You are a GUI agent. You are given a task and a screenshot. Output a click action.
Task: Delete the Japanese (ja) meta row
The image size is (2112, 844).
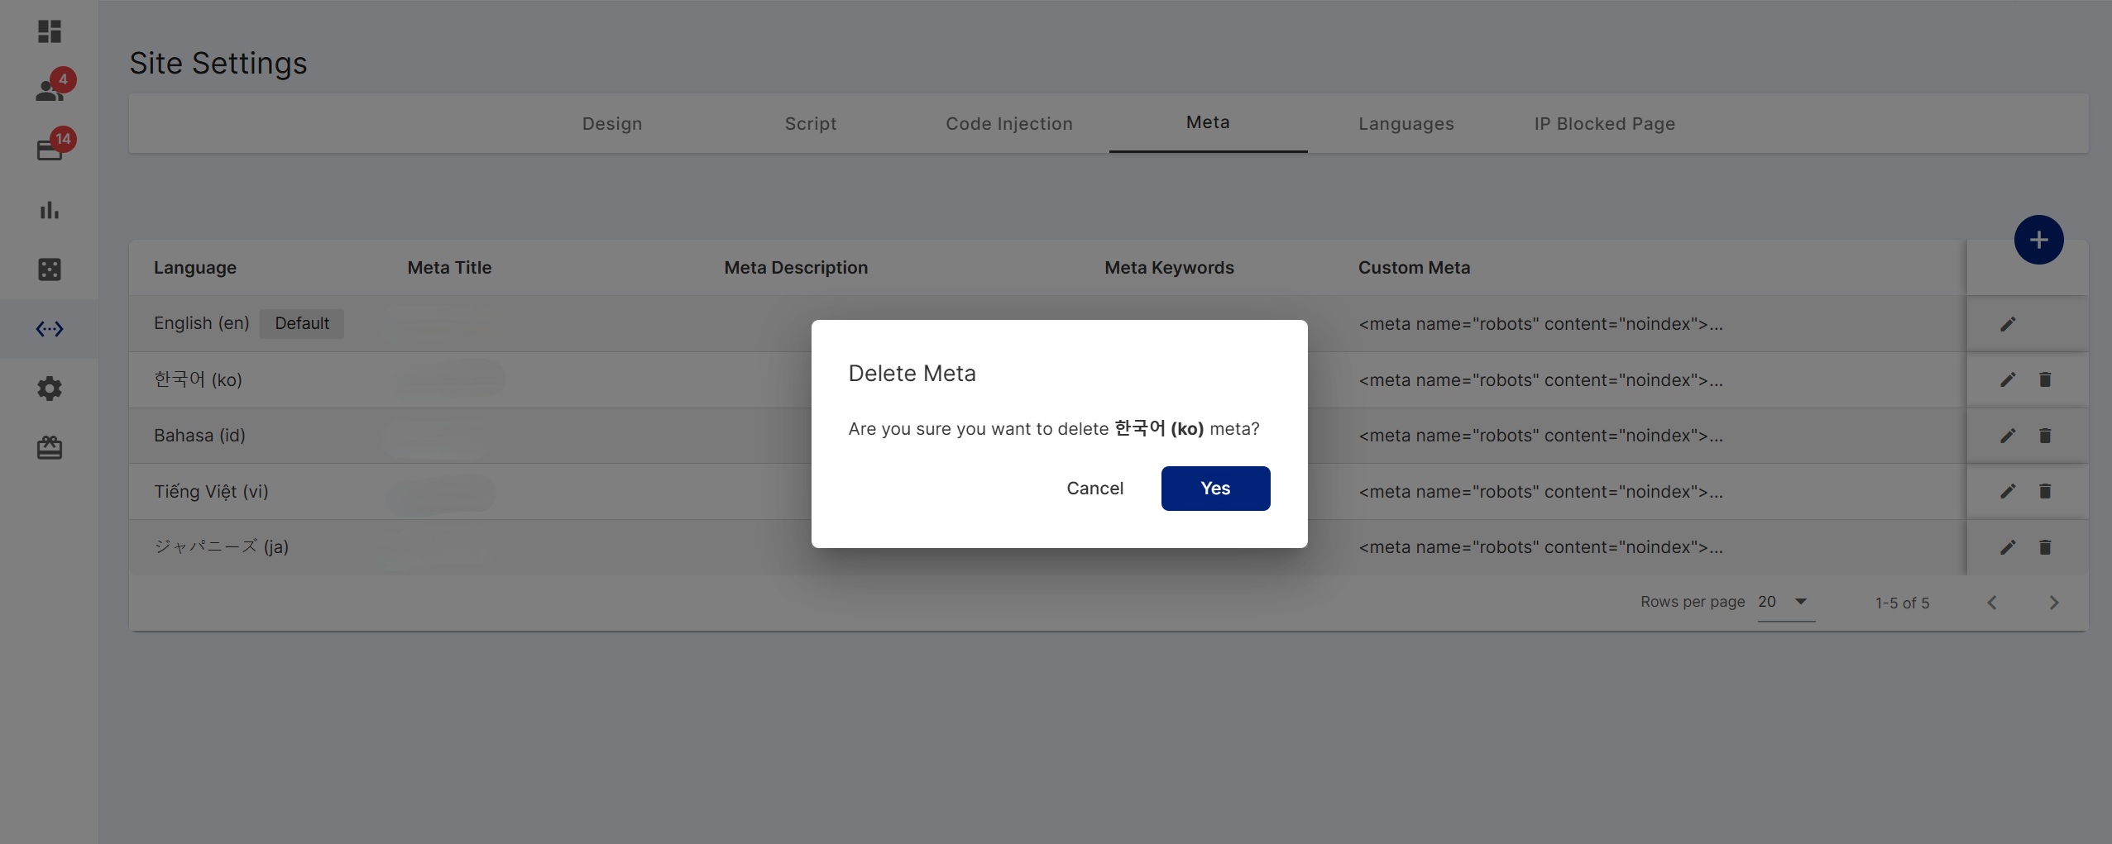2045,547
